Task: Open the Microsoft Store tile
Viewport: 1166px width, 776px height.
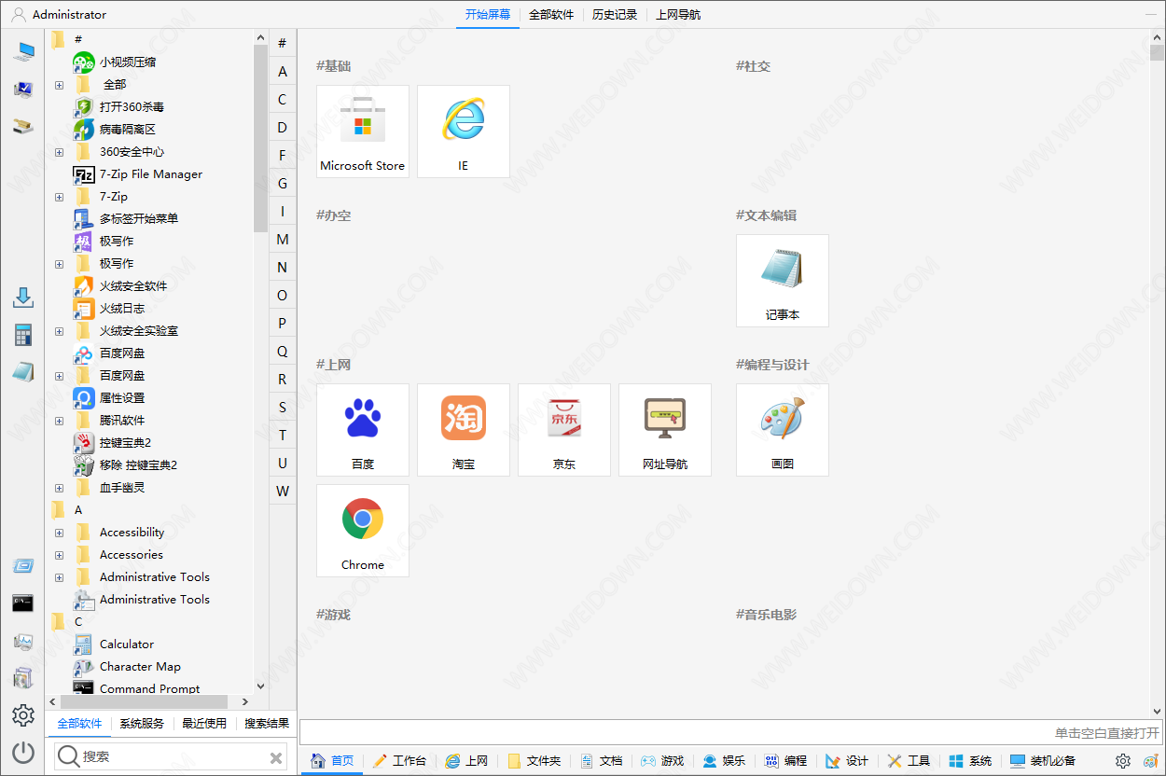Action: 363,132
